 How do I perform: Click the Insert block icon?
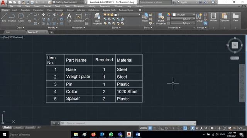145,18
